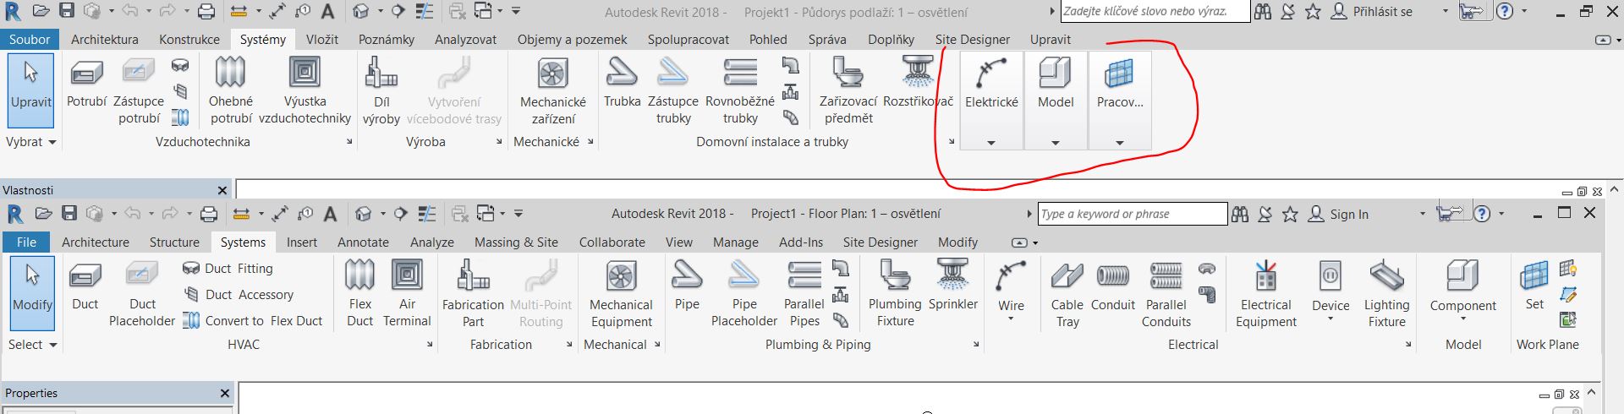Image resolution: width=1624 pixels, height=414 pixels.
Task: Open the Vybrat dropdown
Action: pos(31,142)
